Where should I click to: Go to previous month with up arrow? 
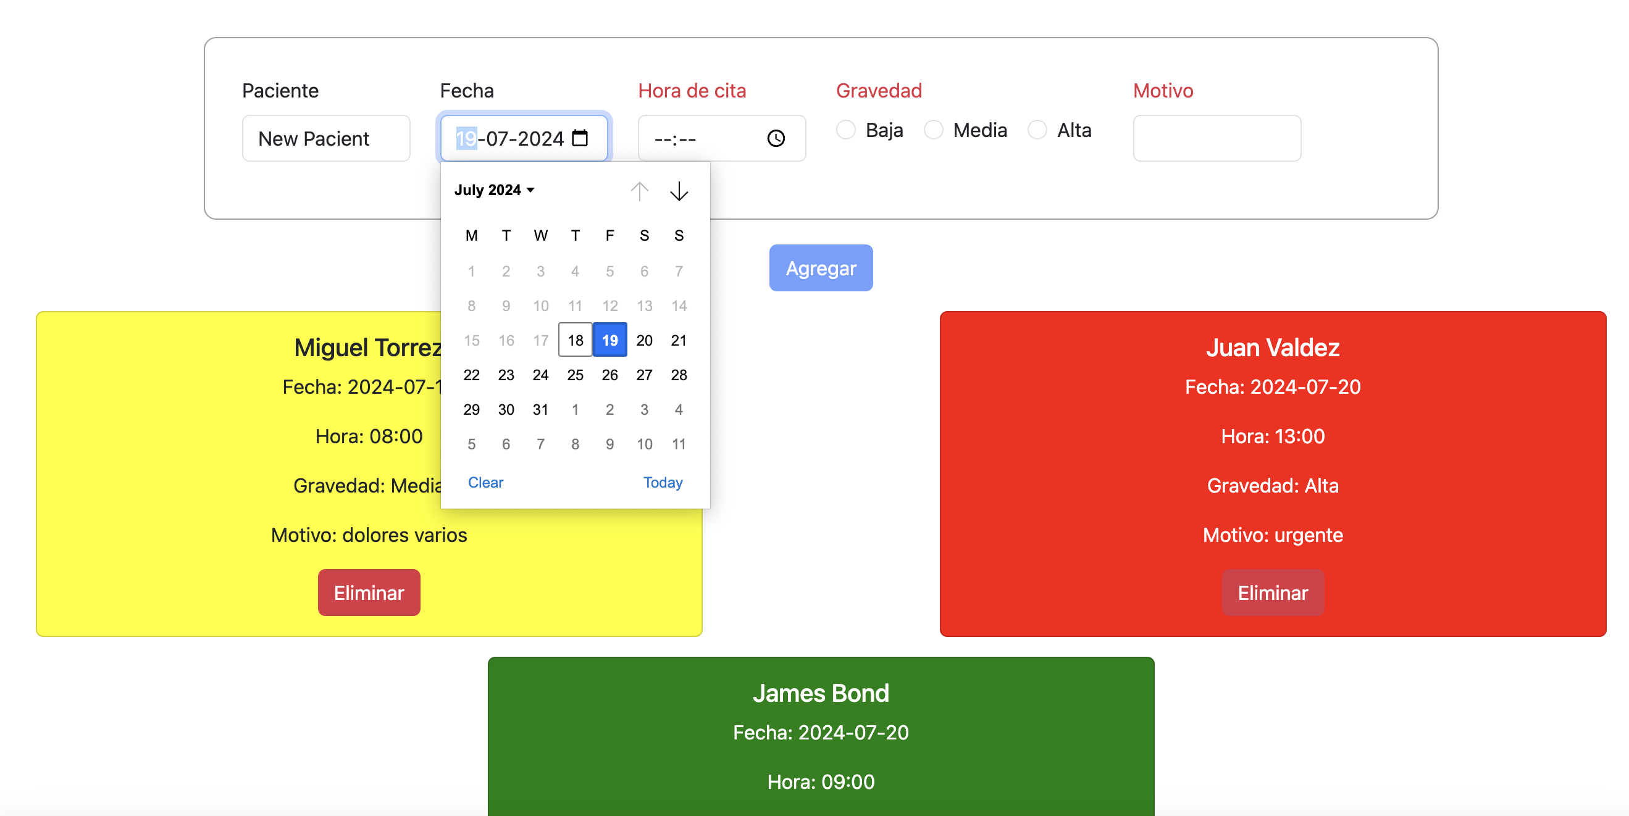(639, 191)
